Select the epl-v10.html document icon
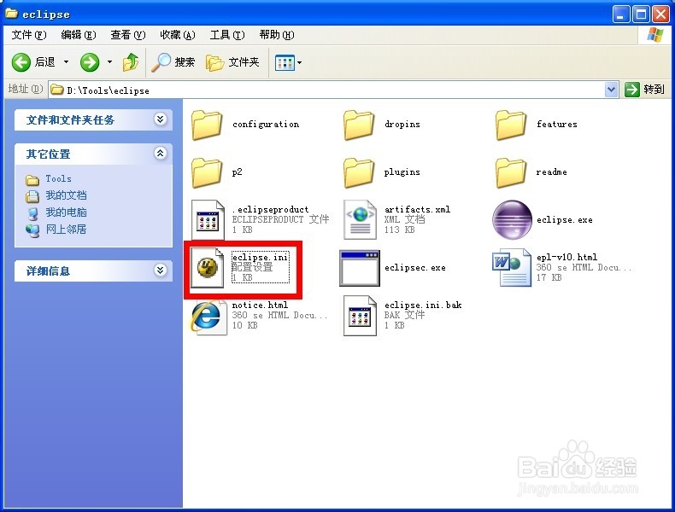The height and width of the screenshot is (512, 675). click(512, 267)
